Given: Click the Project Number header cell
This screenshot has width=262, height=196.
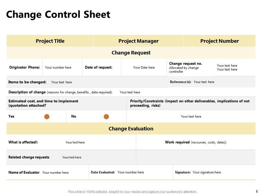Looking at the screenshot, I should click(x=219, y=41).
